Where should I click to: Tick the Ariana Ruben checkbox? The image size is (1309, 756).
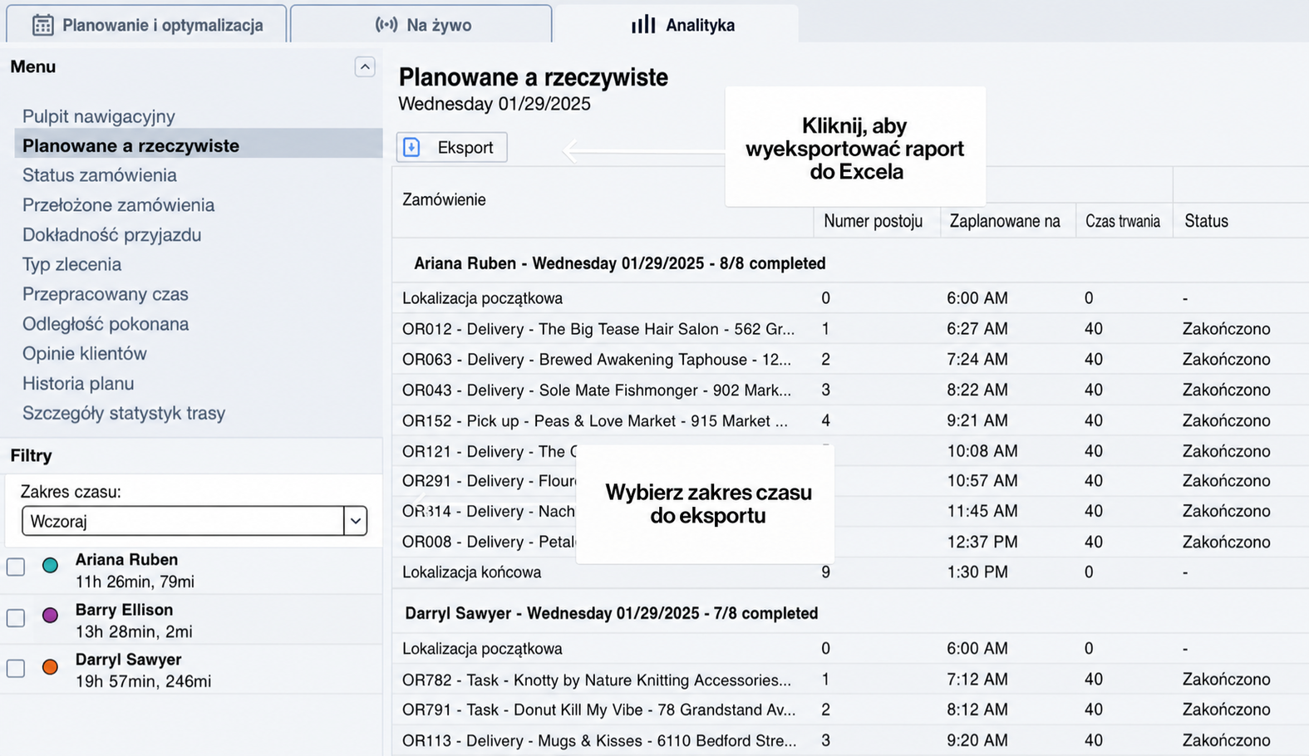[16, 567]
